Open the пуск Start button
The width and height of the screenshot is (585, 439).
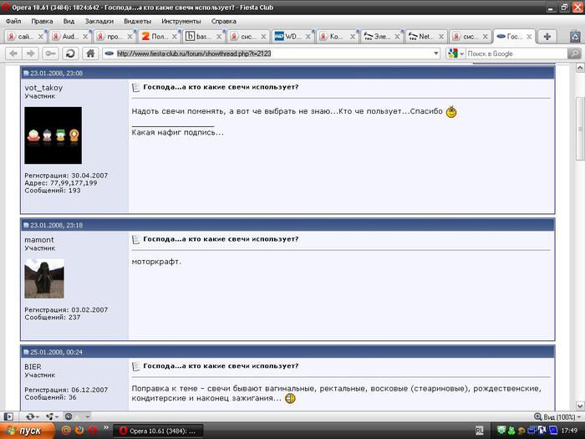[x=26, y=431]
